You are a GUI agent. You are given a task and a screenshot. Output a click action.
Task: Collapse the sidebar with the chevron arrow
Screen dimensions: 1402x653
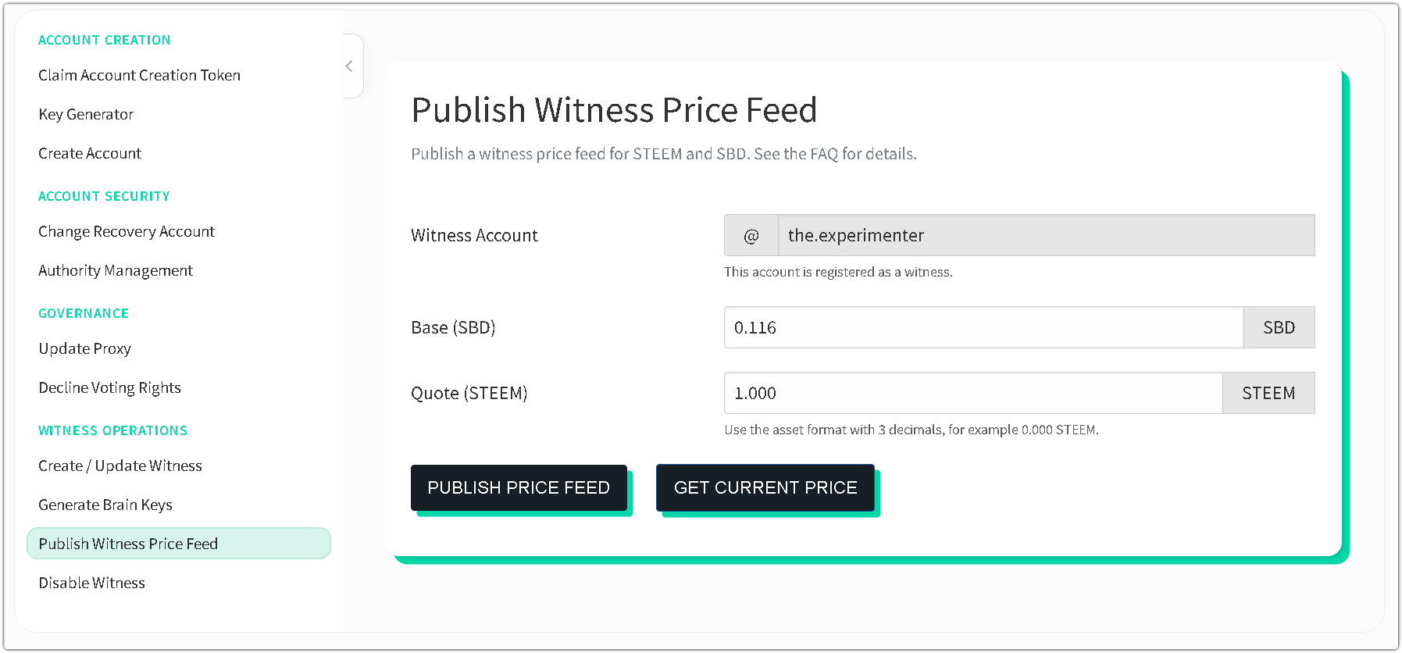(349, 66)
